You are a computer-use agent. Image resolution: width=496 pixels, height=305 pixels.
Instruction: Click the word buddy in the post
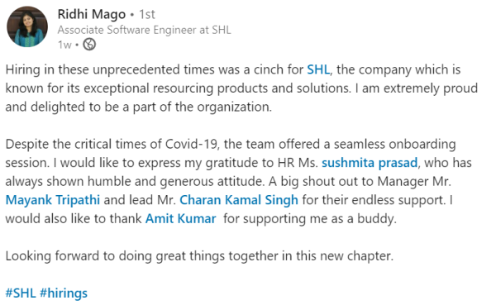(376, 219)
